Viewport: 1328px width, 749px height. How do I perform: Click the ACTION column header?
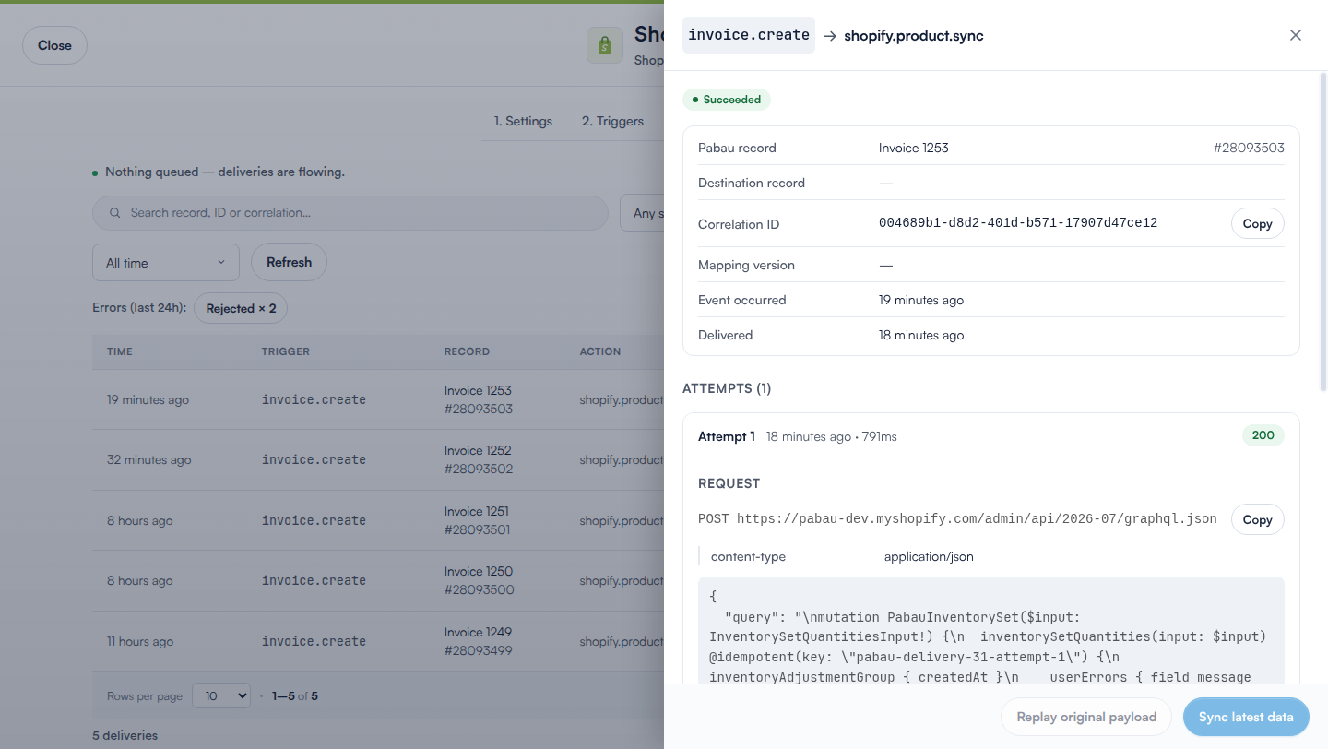600,351
